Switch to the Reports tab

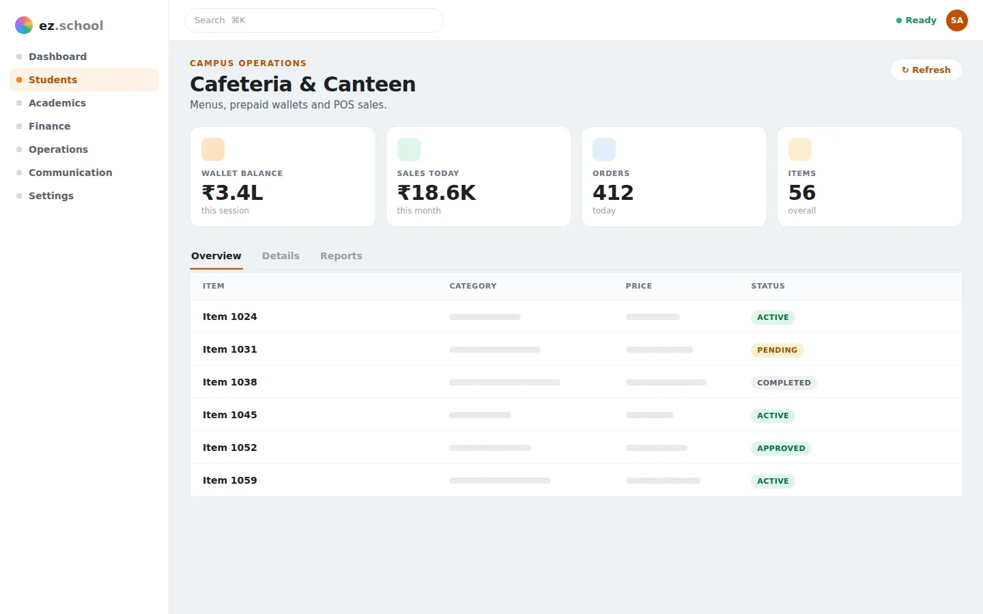pyautogui.click(x=341, y=256)
